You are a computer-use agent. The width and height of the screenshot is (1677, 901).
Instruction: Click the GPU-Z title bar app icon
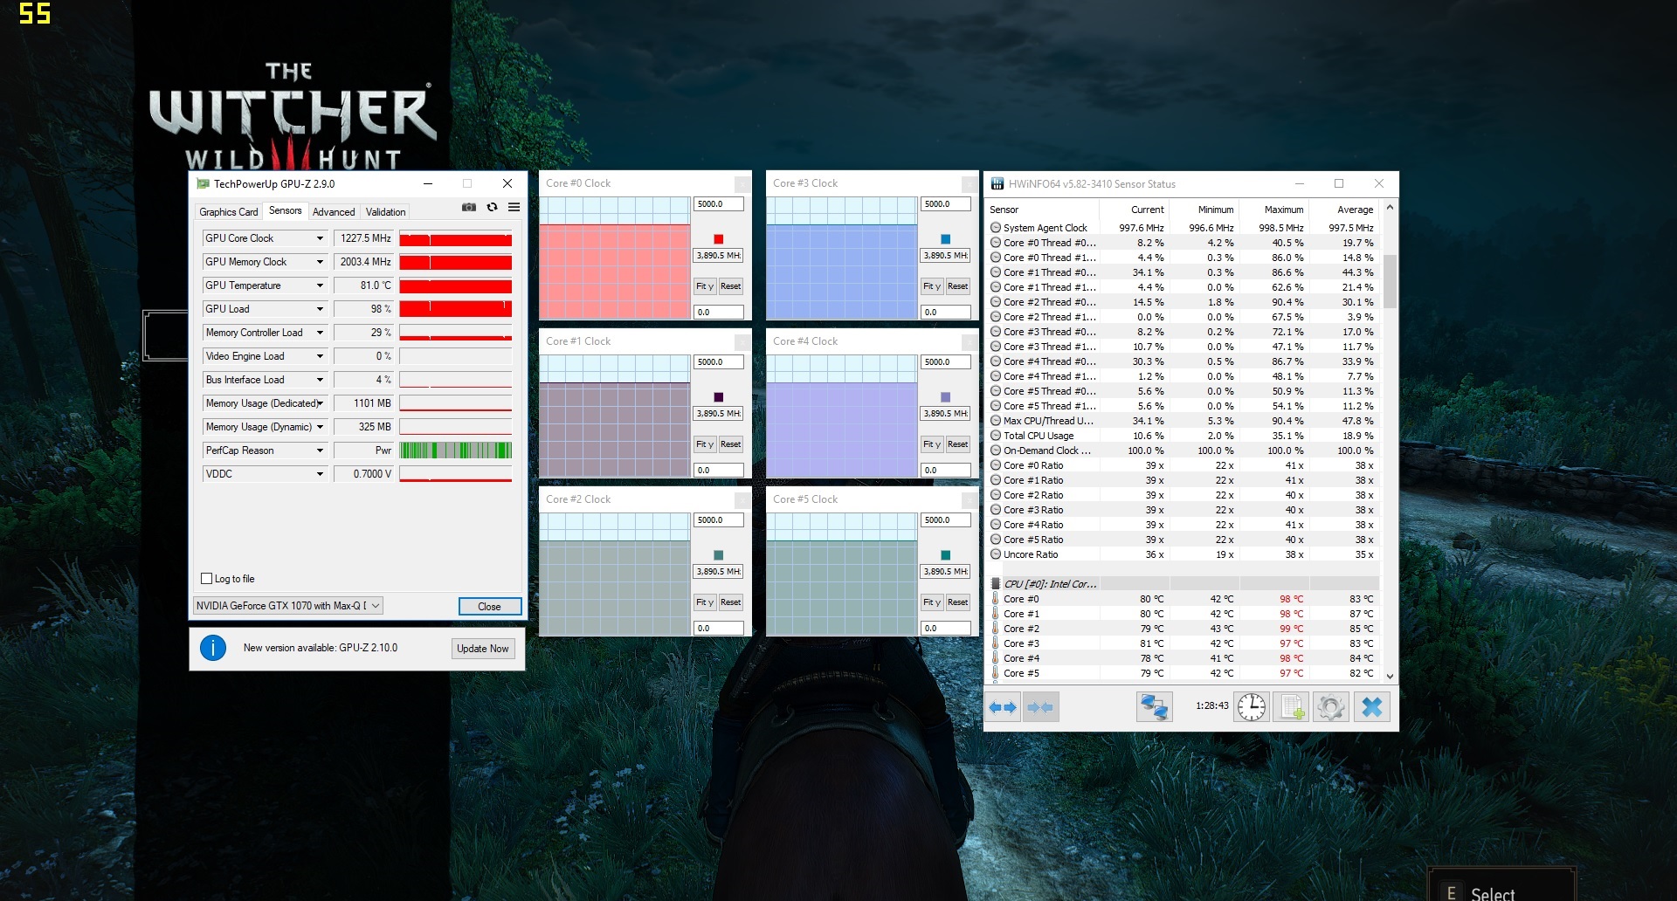click(203, 183)
